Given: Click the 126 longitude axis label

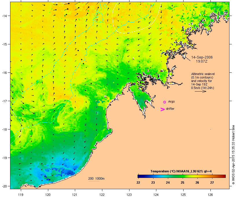Looking at the screenshot, I should click(x=210, y=195).
